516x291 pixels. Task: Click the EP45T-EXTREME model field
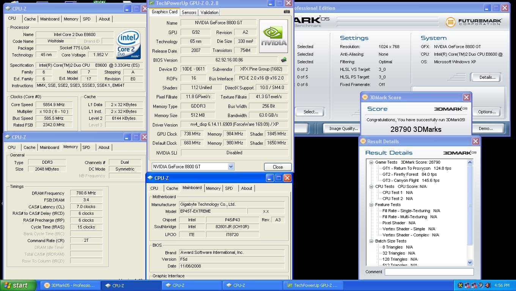click(212, 211)
